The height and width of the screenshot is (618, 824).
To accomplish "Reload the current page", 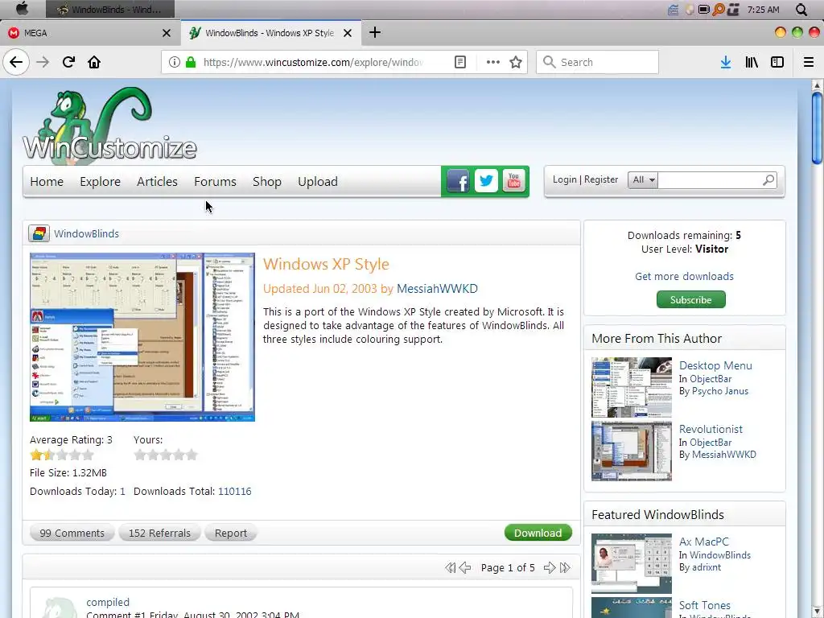I will (x=68, y=62).
